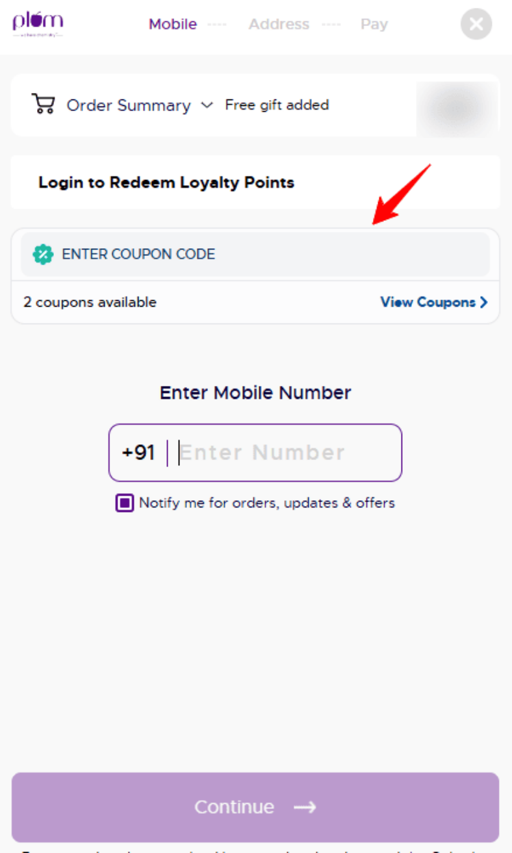Toggle notify me for orders, updates & offers

tap(124, 503)
